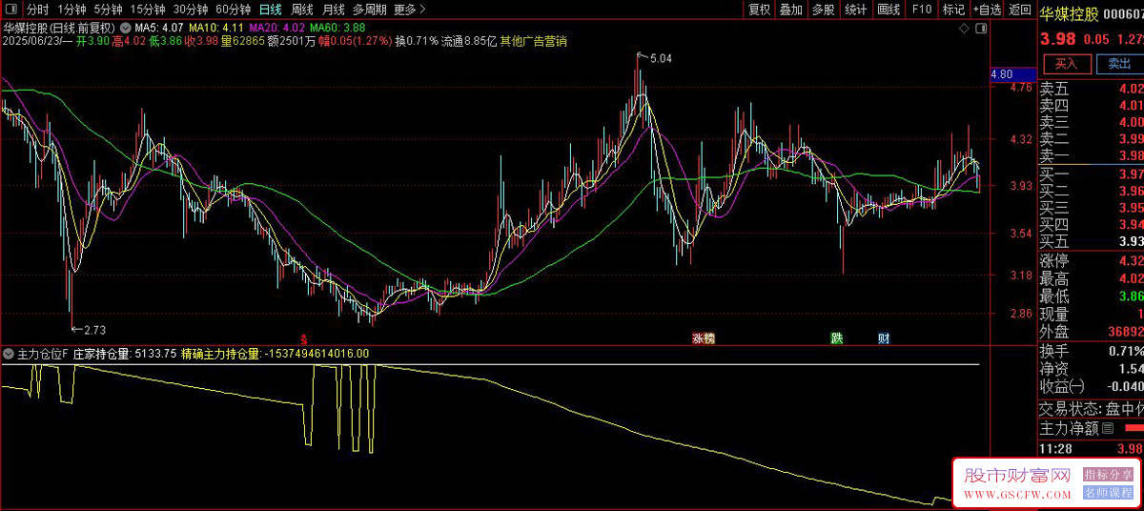Viewport: 1144px width, 511px height.
Task: Click the 标记 mark button
Action: click(952, 10)
